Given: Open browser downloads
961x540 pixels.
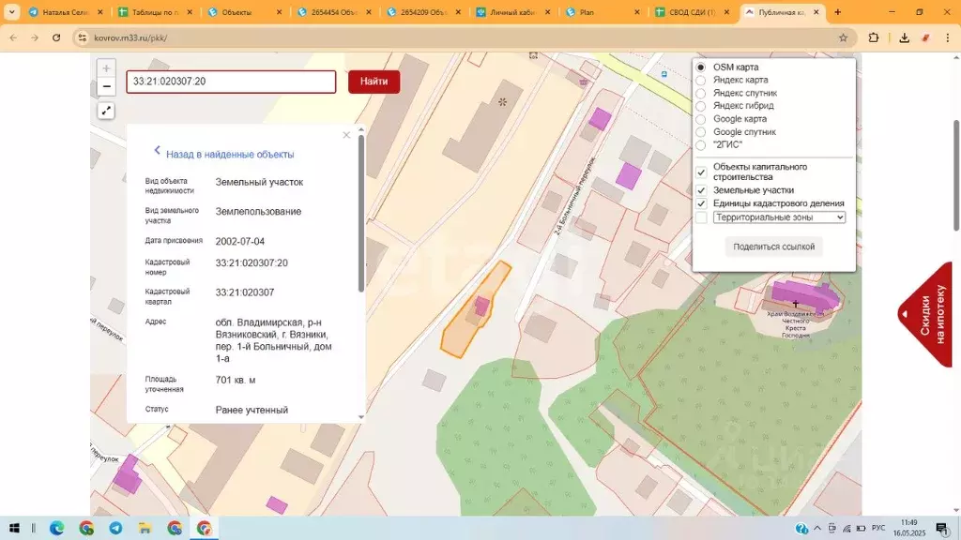Looking at the screenshot, I should pyautogui.click(x=904, y=38).
